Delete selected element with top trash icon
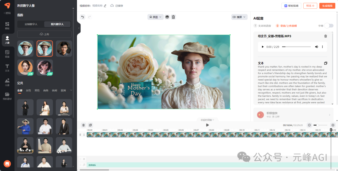This screenshot has height=171, width=338. click(173, 17)
